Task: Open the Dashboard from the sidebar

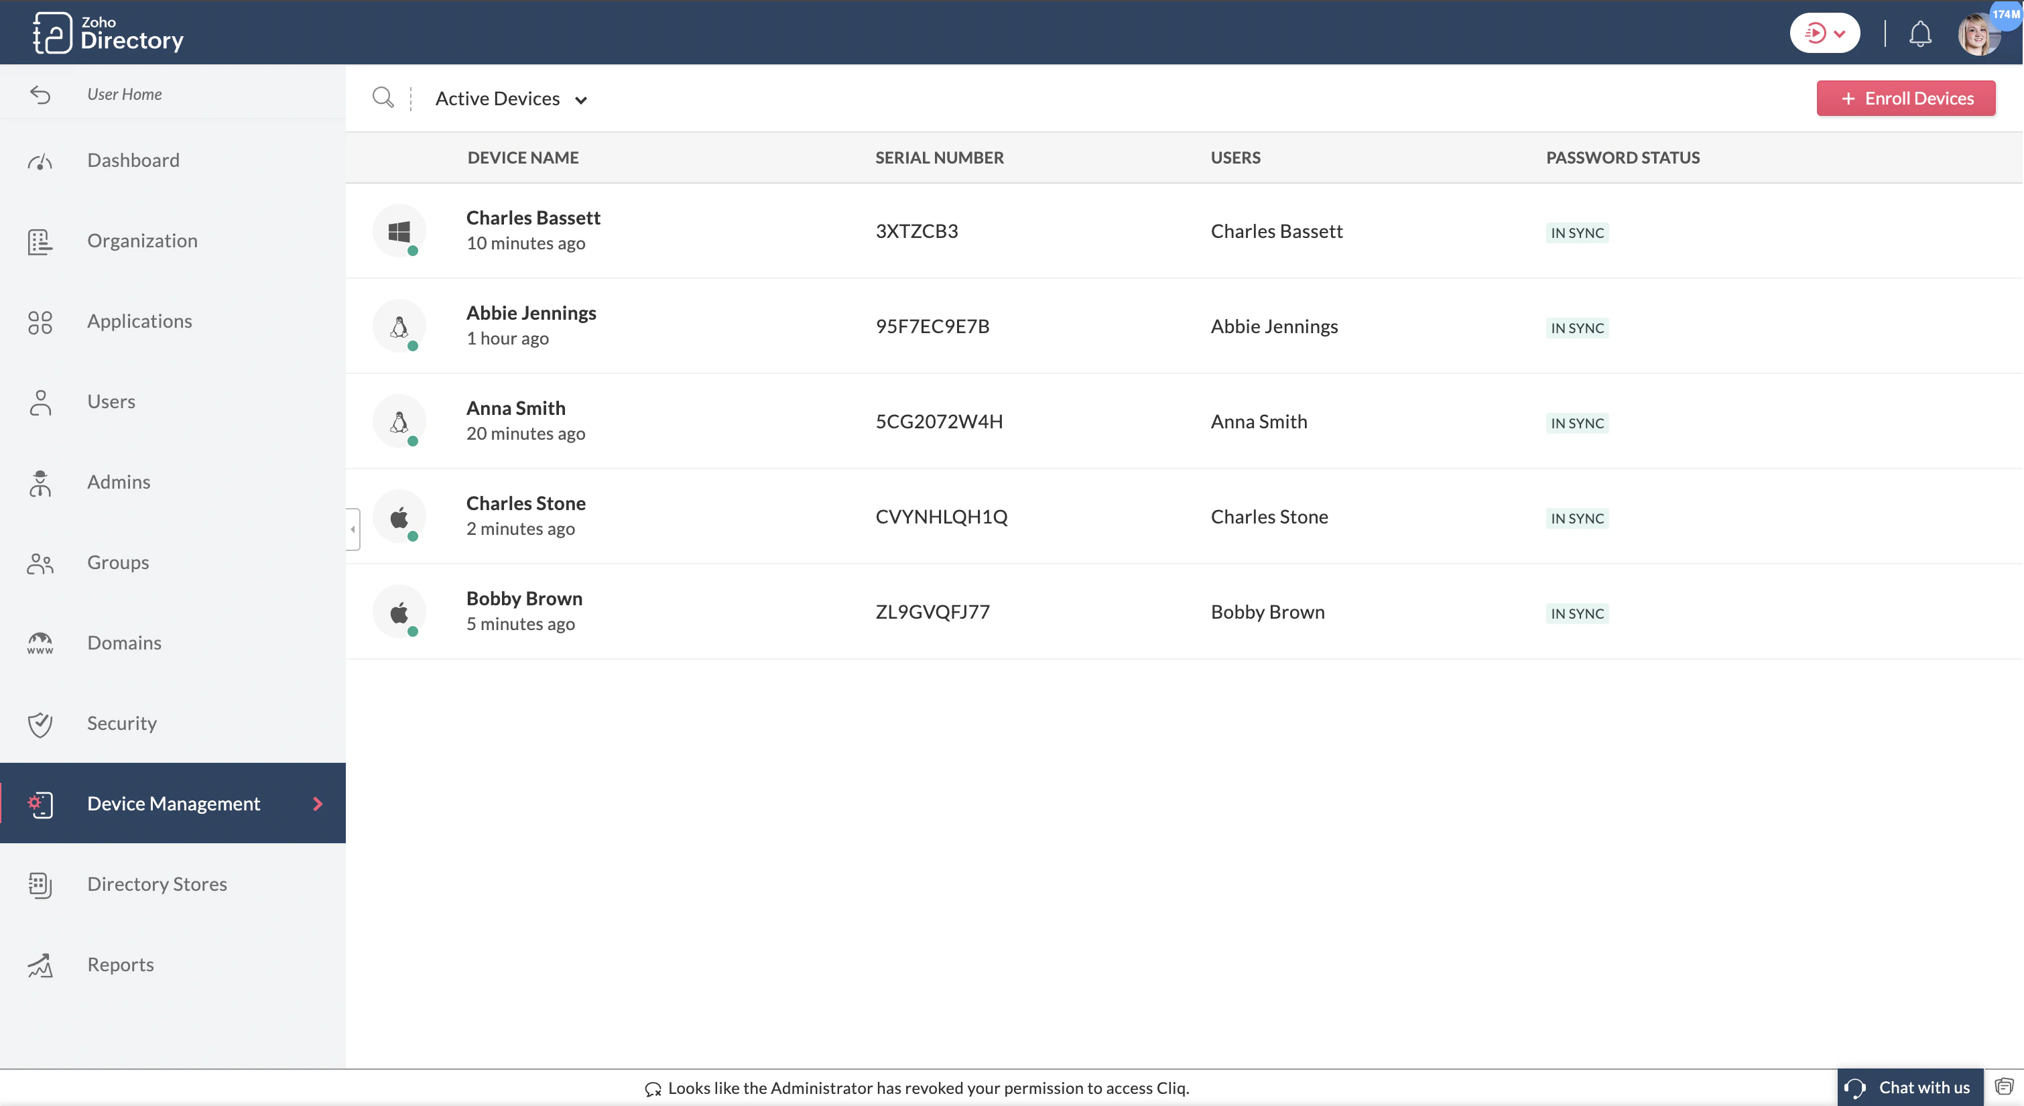Action: 133,160
